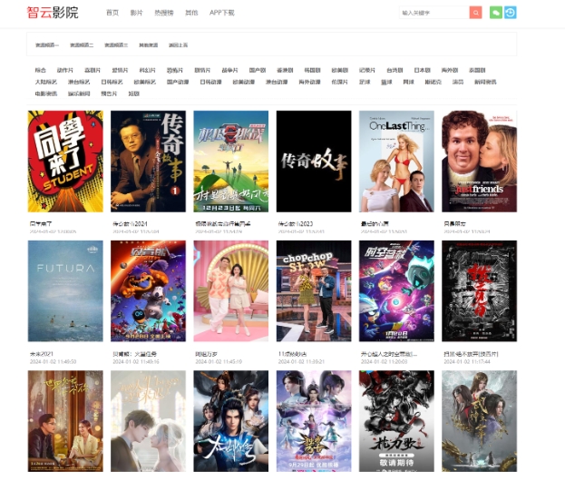The height and width of the screenshot is (491, 565).
Task: Filter by 大陆综艺 category
Action: point(45,83)
